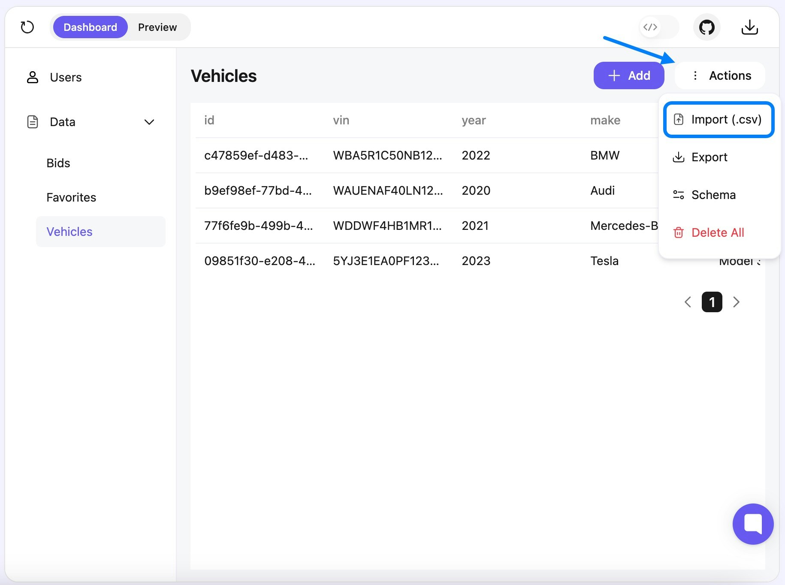Open the chat support bubble
Viewport: 785px width, 585px height.
[x=753, y=524]
